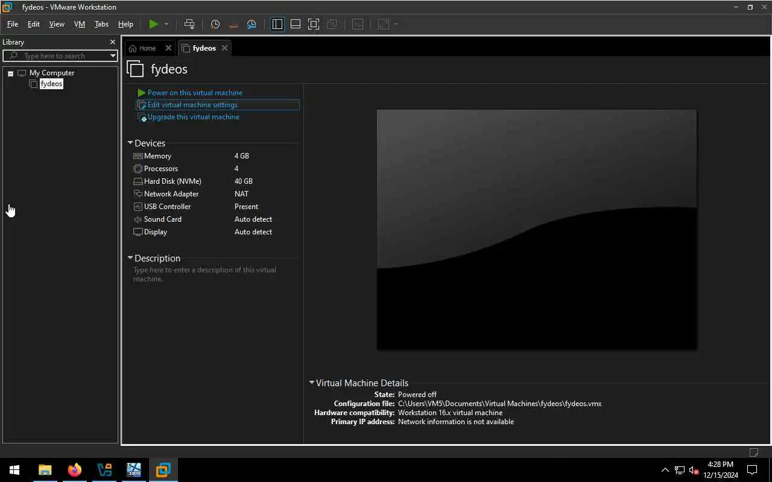The width and height of the screenshot is (772, 482).
Task: Close the Home tab
Action: coord(168,48)
